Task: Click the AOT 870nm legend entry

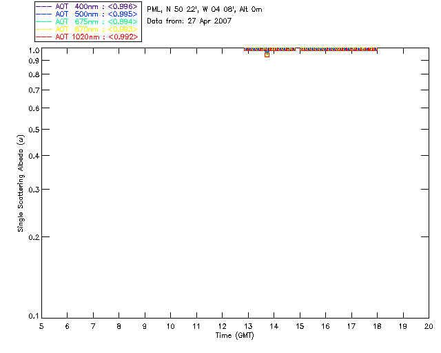Action: (87, 29)
